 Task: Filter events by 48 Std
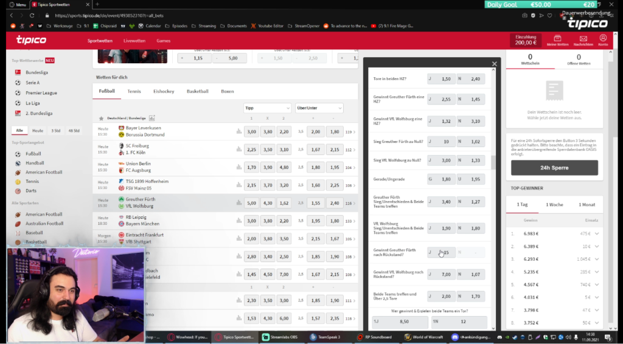(x=74, y=131)
